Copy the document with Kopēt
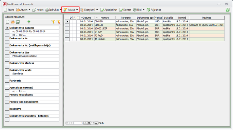Screen dimensions: 233x130 click(38, 10)
